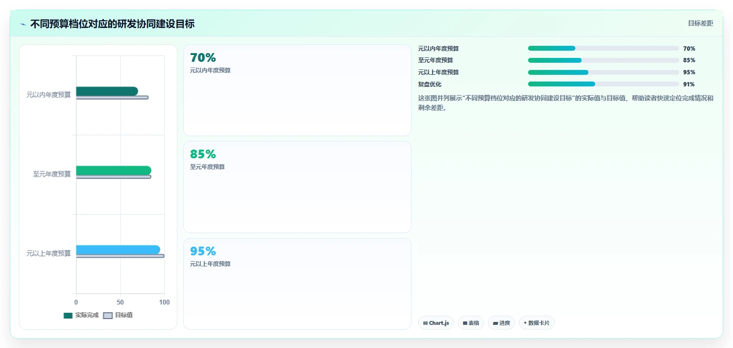Screen dimensions: 733x348
Task: Click the 表格 tag chip
Action: [471, 323]
